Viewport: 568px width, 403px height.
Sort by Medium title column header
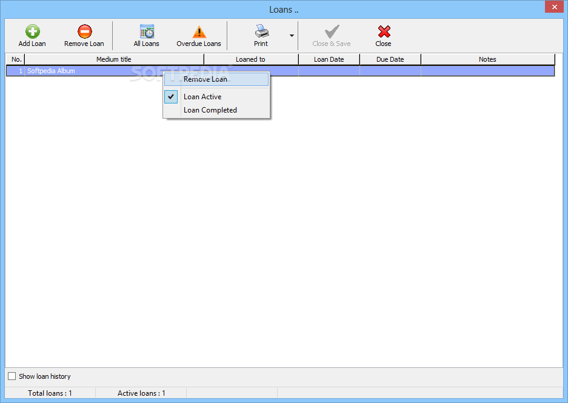[114, 59]
